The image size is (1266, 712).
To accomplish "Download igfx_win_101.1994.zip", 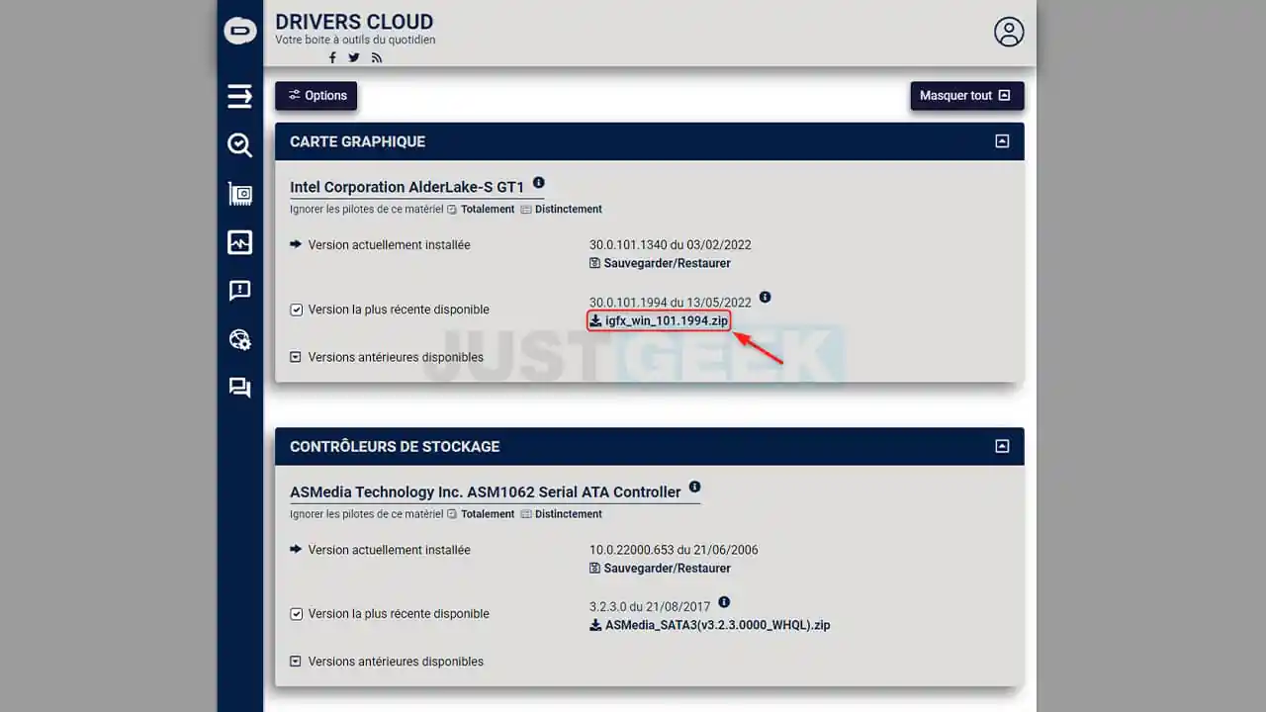I will pos(659,321).
